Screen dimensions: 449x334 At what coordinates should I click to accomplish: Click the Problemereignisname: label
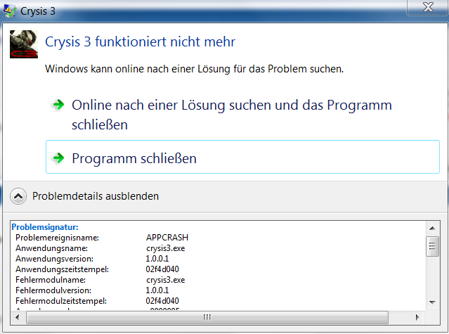click(58, 238)
